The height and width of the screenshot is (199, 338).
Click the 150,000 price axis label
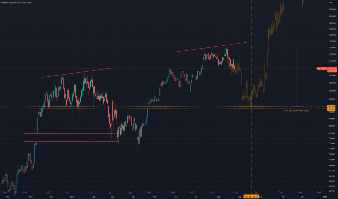click(x=332, y=9)
